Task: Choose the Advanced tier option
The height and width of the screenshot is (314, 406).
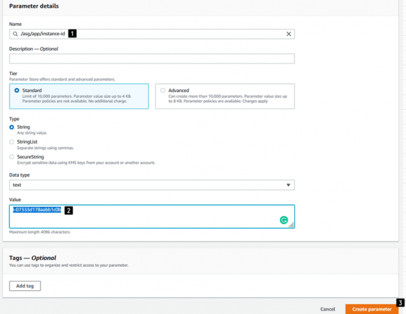Action: point(162,90)
